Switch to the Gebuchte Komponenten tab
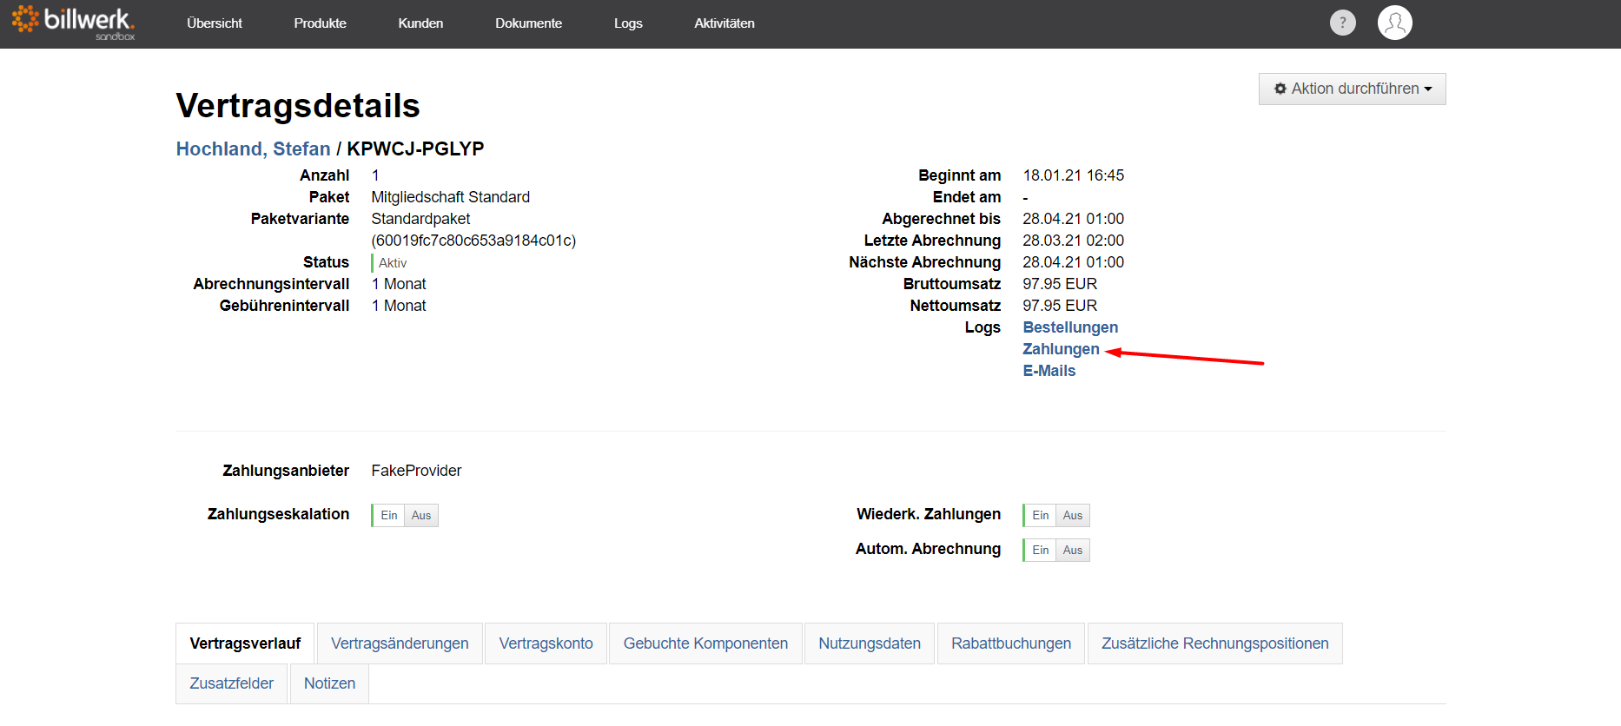The image size is (1621, 726). [705, 643]
